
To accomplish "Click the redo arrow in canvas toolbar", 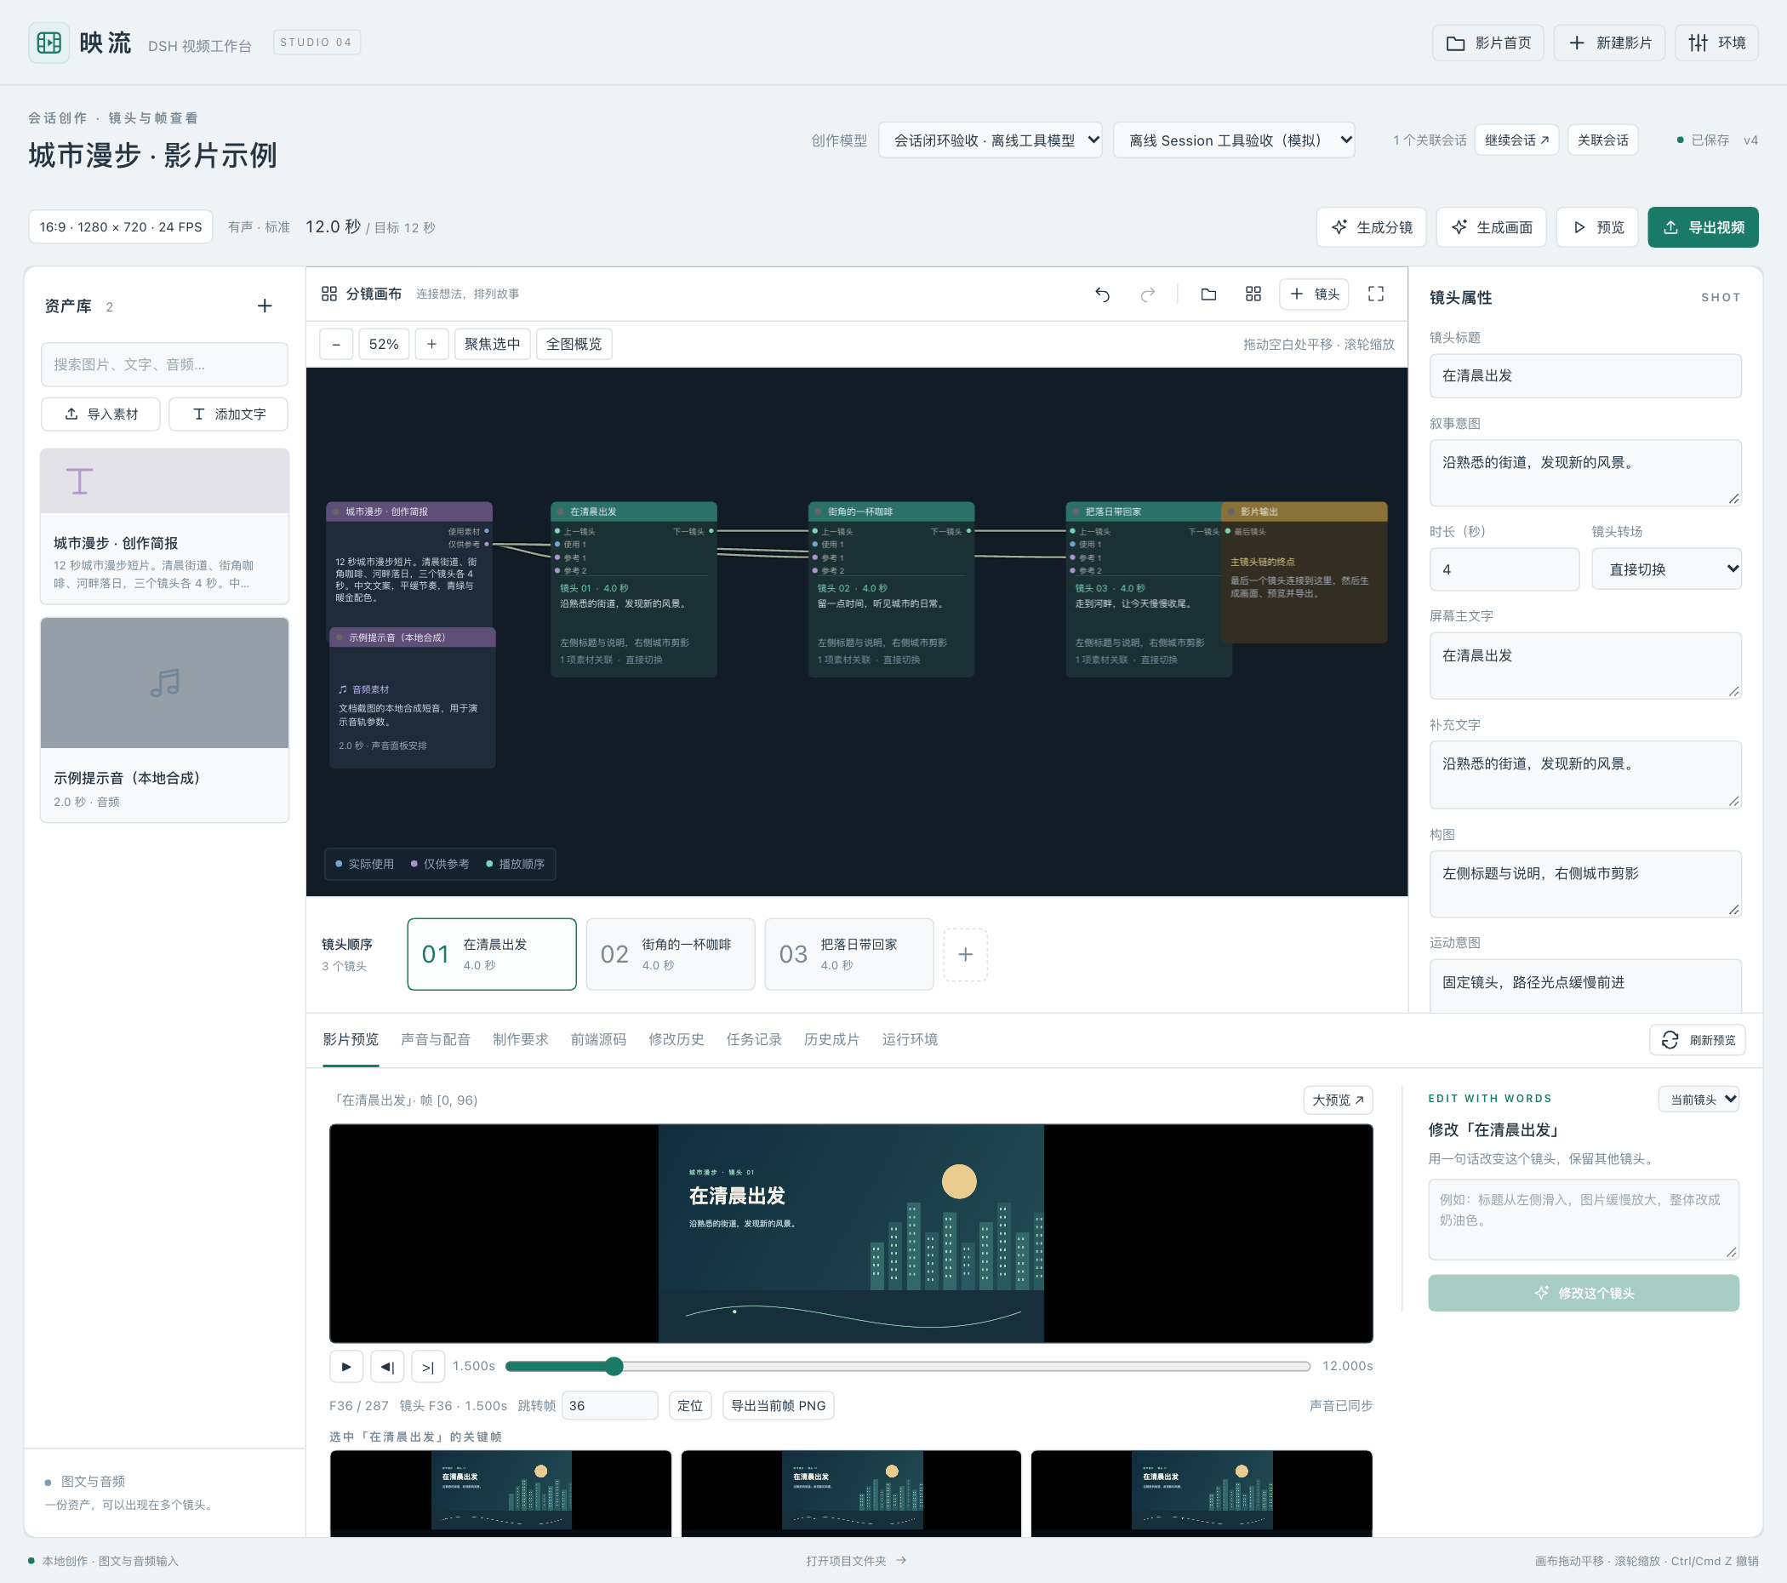I will 1148,294.
